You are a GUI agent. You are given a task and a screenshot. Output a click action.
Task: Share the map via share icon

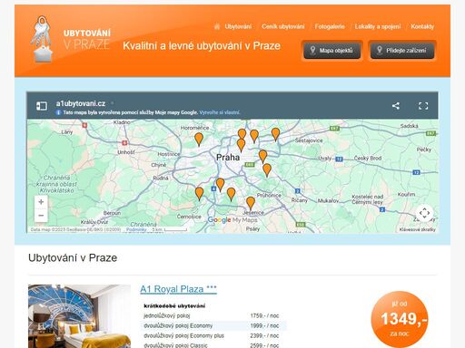[x=396, y=106]
